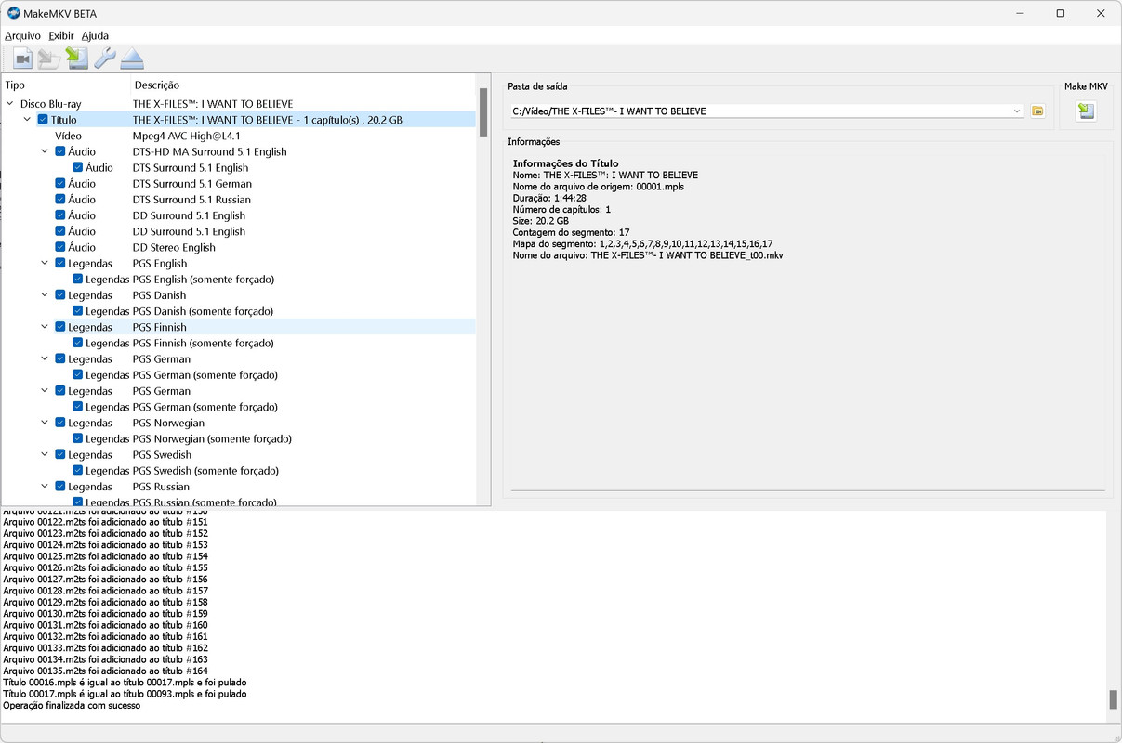The height and width of the screenshot is (743, 1122).
Task: Toggle nested DTS Surround 5.1 English checkbox
Action: 78,168
